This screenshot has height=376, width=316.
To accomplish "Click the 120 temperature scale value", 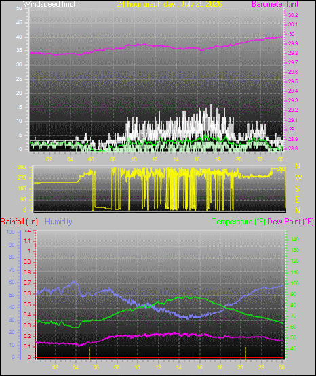I will point(294,261).
